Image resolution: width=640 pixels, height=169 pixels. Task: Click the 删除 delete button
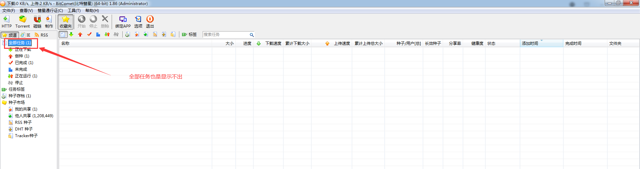click(x=105, y=22)
